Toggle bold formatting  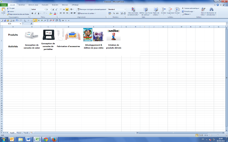(32, 13)
